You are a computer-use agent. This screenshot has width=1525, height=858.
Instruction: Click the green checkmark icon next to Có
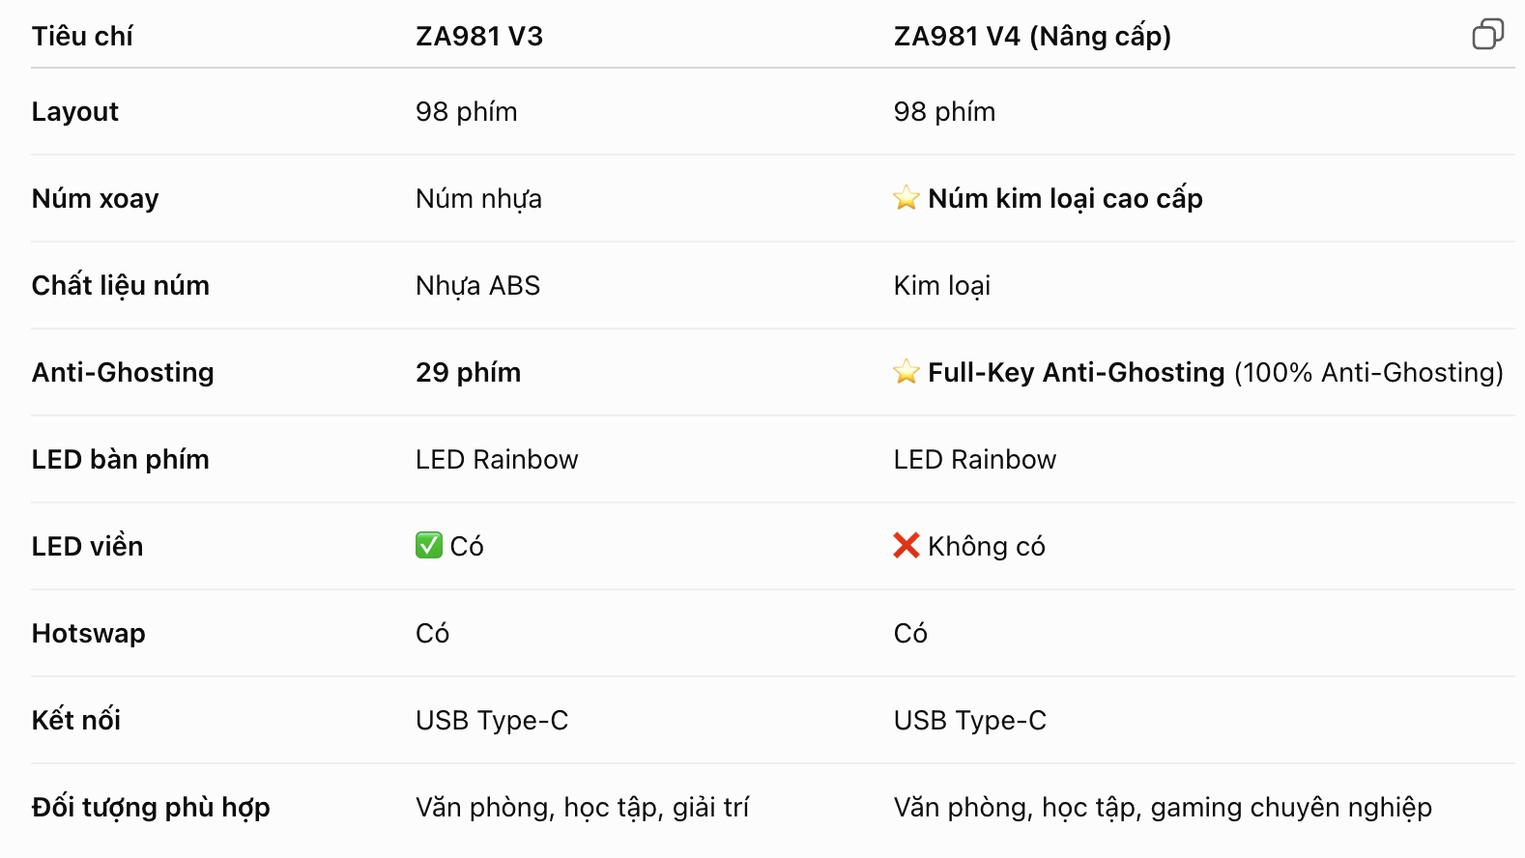tap(429, 546)
